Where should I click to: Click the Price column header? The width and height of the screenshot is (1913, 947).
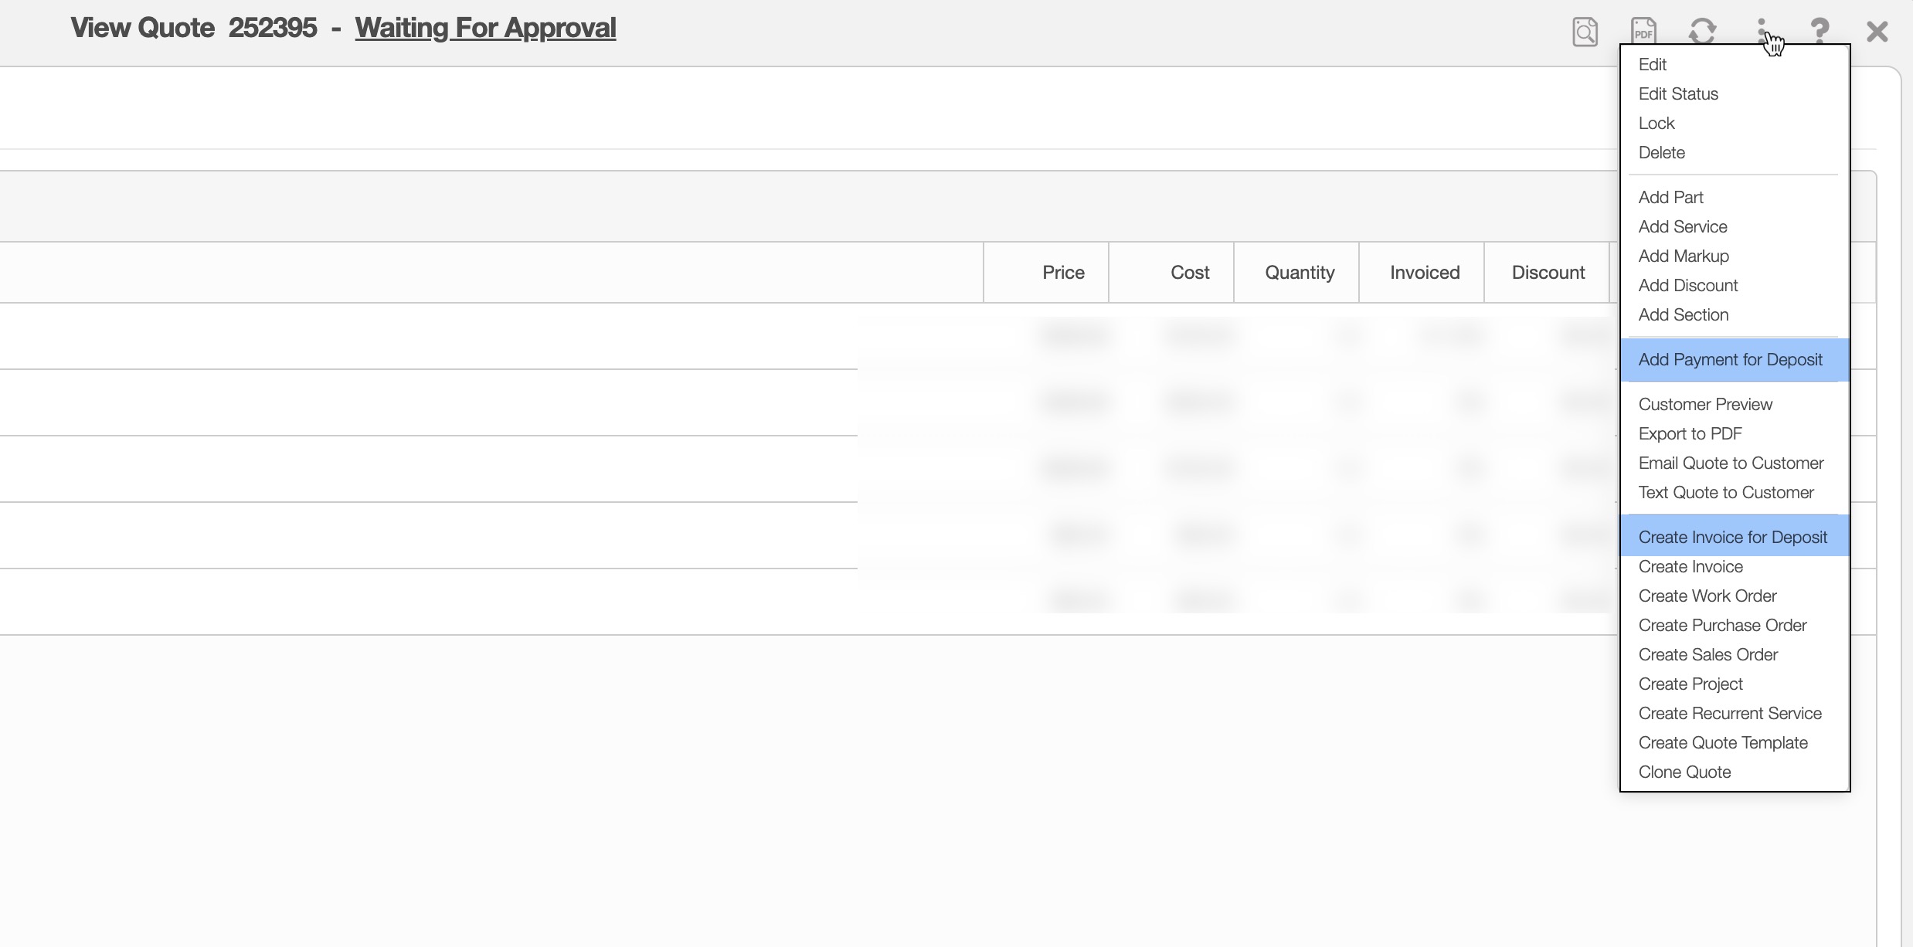1062,273
